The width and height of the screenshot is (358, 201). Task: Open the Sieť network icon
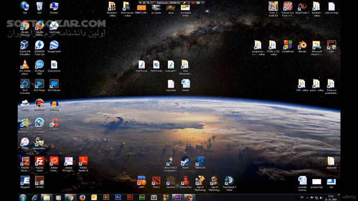pyautogui.click(x=25, y=8)
